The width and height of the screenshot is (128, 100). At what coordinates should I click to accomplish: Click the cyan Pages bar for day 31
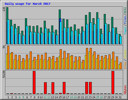[121, 40]
